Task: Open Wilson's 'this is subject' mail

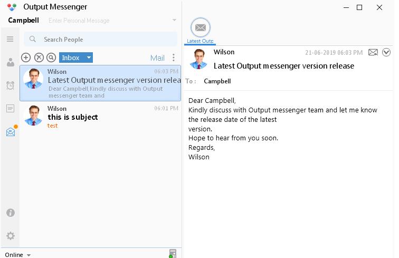Action: pos(100,117)
